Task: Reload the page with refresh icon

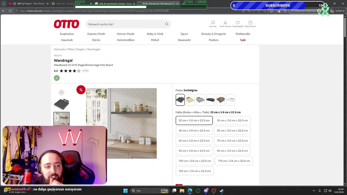Action: coord(10,11)
